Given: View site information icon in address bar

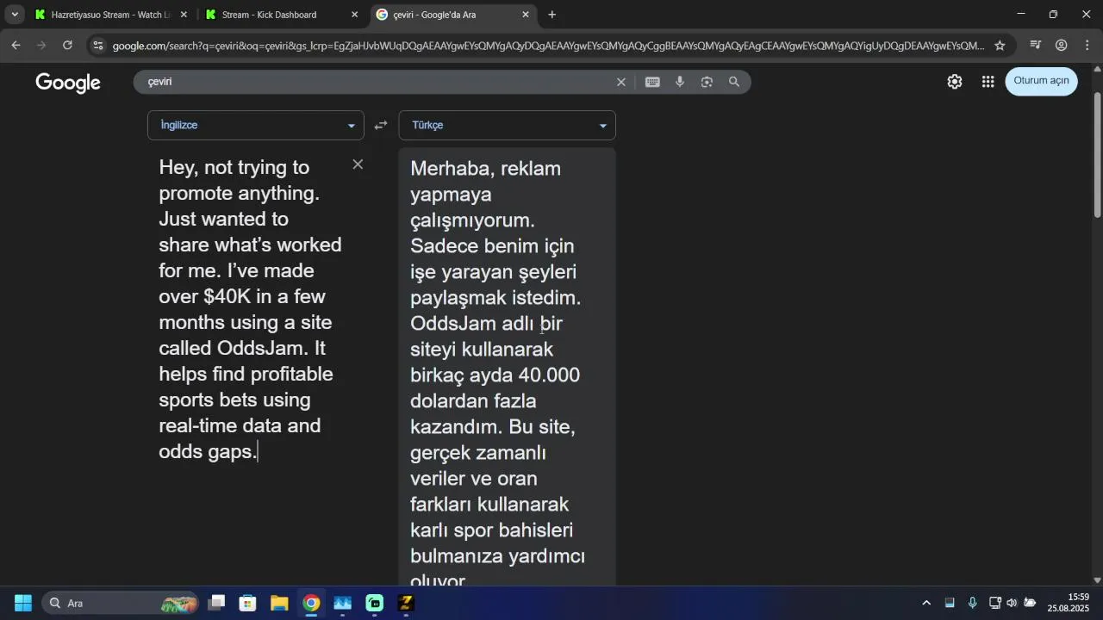Looking at the screenshot, I should 97,46.
